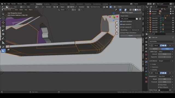This screenshot has height=98, width=175.
Task: Hide Cube.023 via eye icon
Action: [x=173, y=18]
